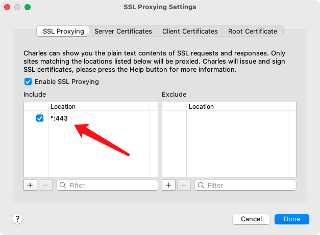Image resolution: width=320 pixels, height=235 pixels.
Task: Confirm settings with the Done button
Action: (292, 219)
